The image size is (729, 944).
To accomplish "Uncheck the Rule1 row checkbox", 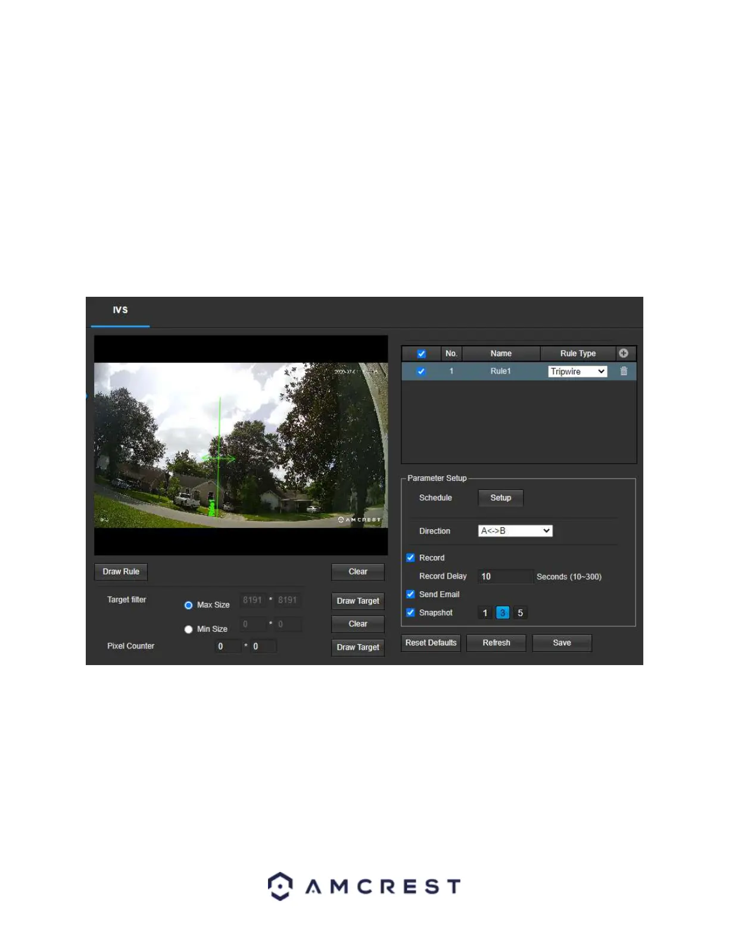I will [x=421, y=371].
